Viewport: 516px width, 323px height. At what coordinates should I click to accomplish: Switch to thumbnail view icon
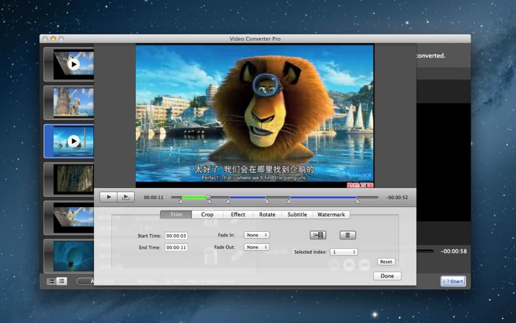pos(52,281)
